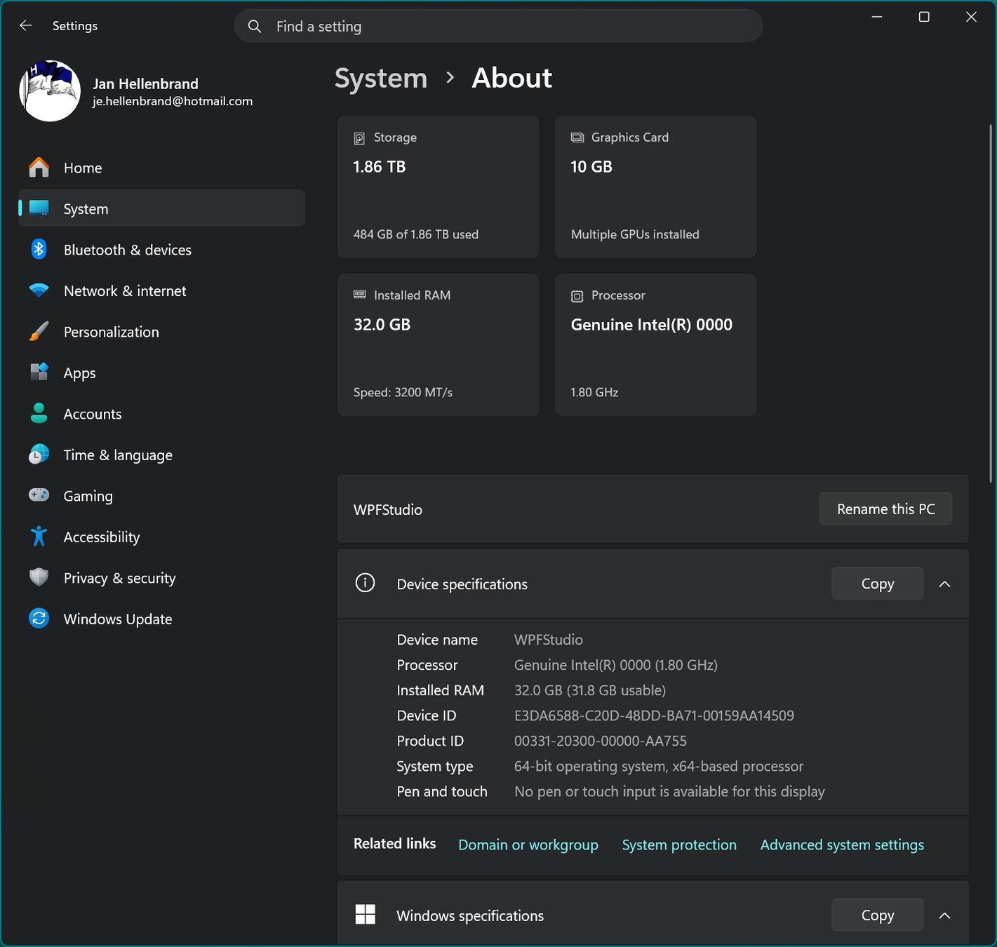
Task: Open the Graphics Card 10 GB card
Action: (x=655, y=187)
